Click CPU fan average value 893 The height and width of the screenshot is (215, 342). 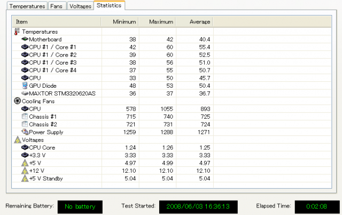coord(205,109)
